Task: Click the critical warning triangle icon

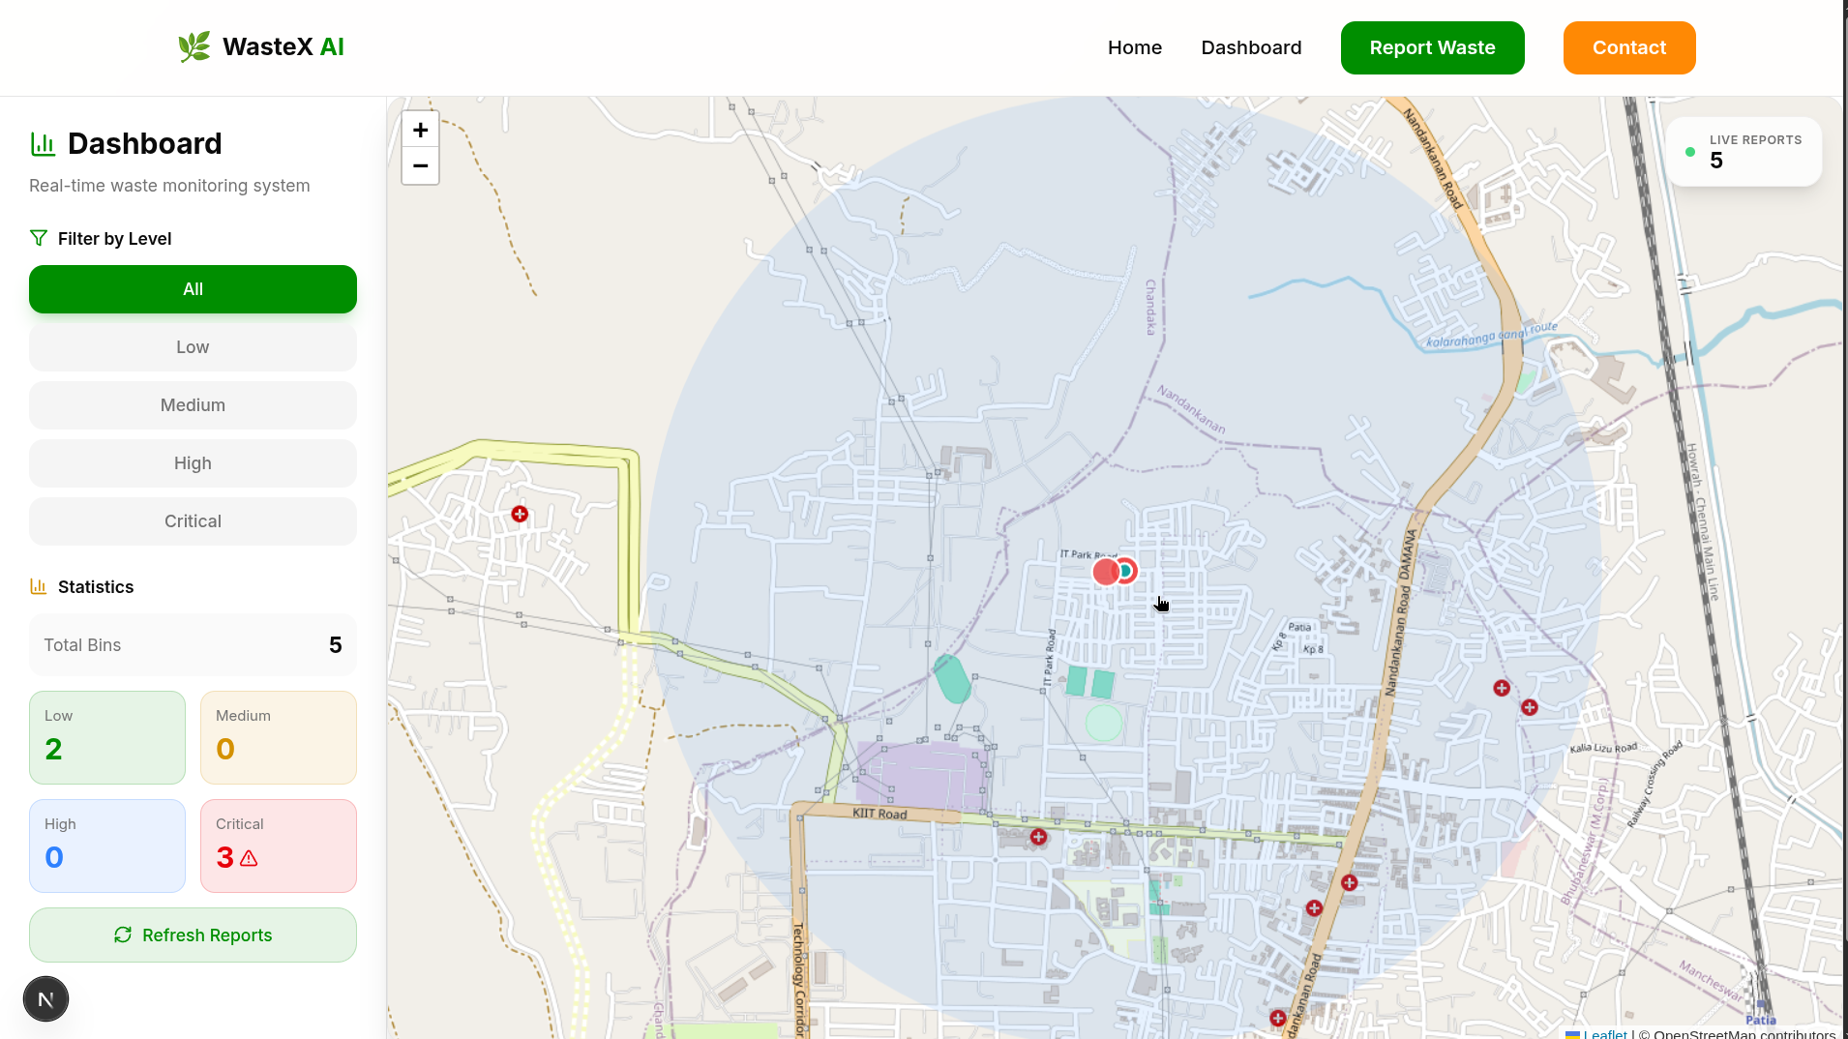Action: coord(249,858)
